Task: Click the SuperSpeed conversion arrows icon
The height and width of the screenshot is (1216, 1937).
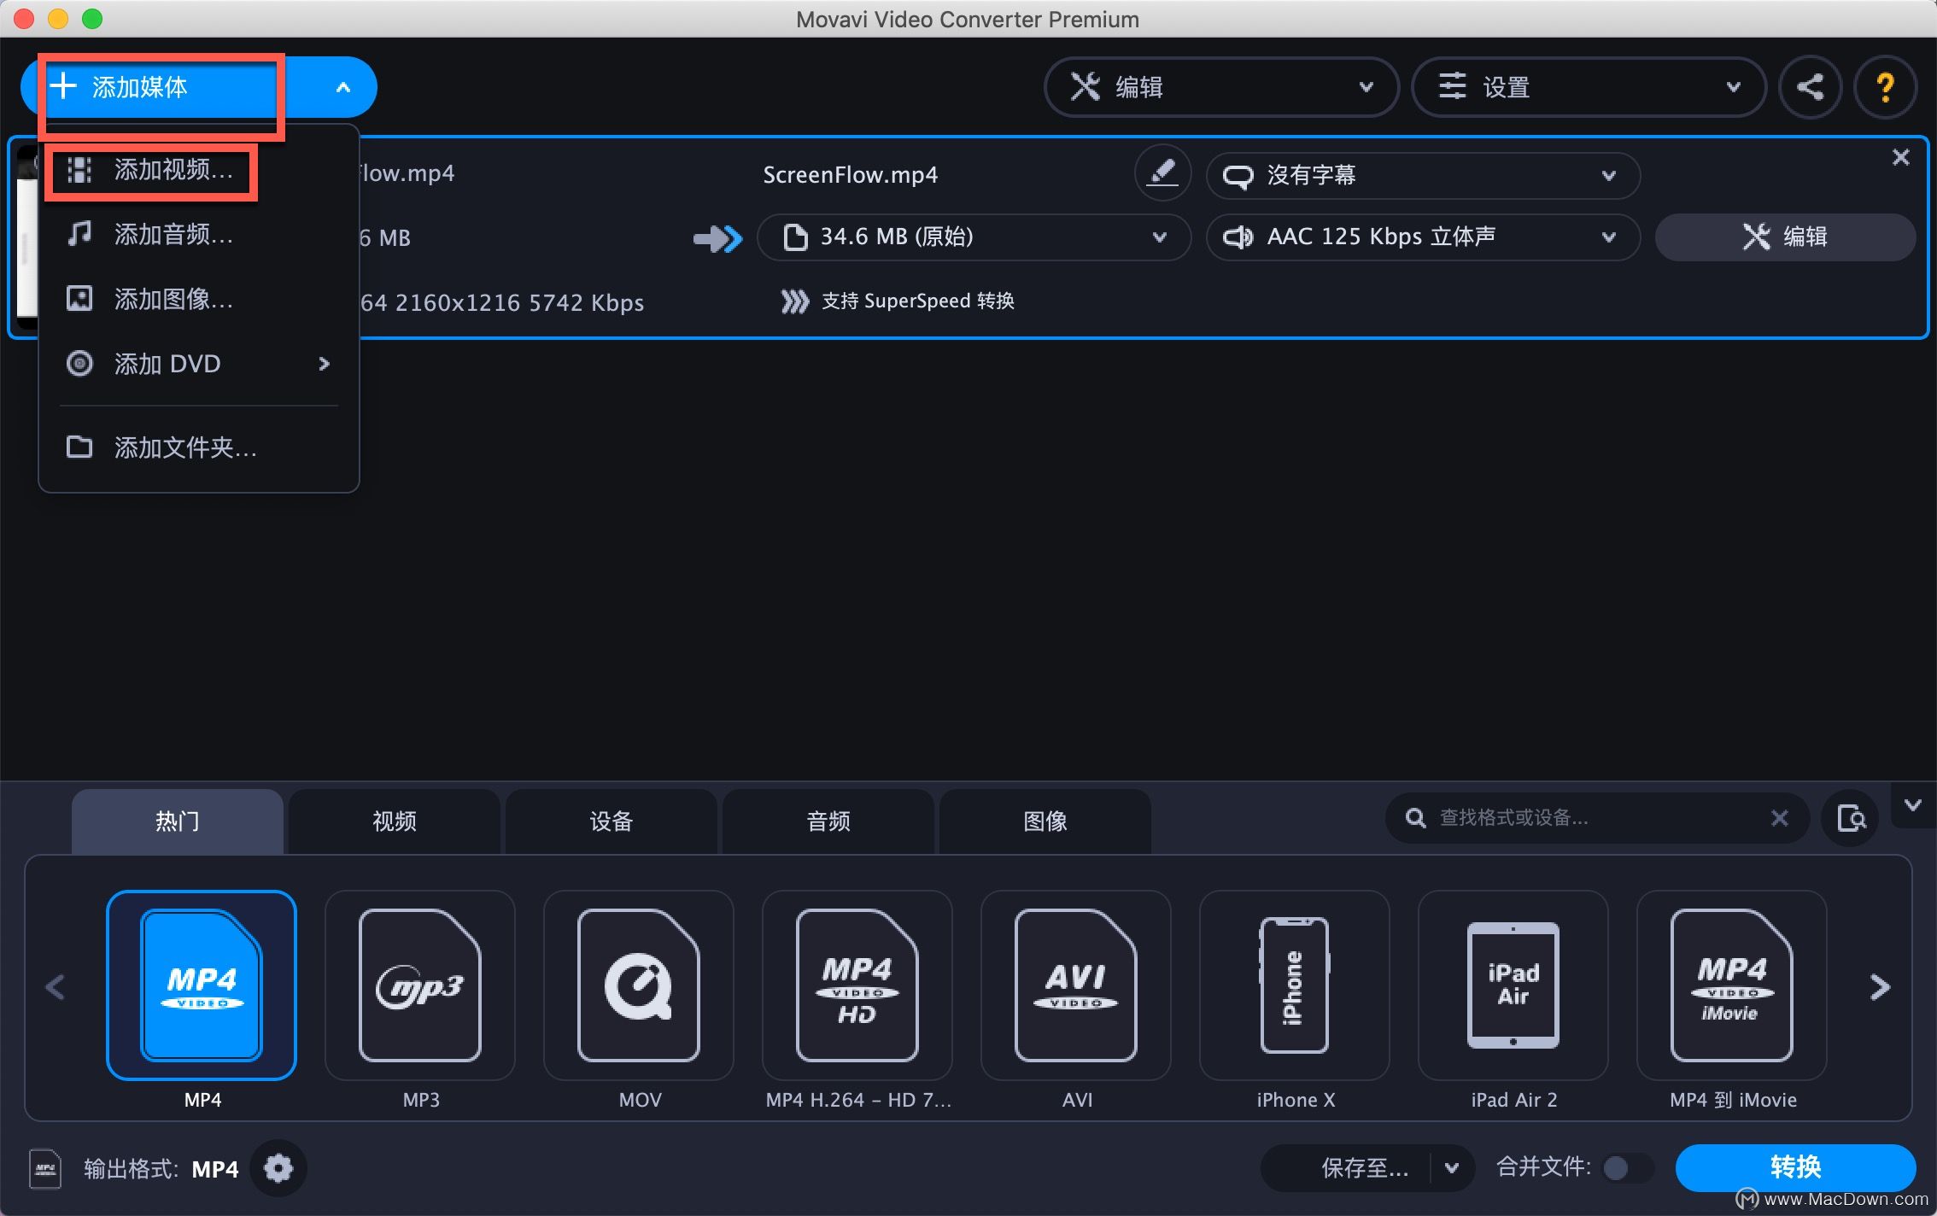Action: click(x=794, y=301)
